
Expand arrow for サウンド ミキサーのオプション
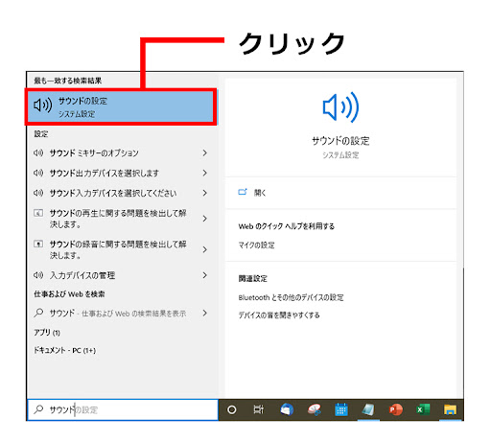click(x=205, y=153)
